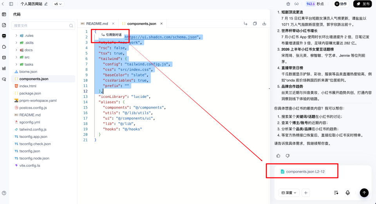This screenshot has width=376, height=204.
Task: Open the v5 version dropdown
Action: click(x=58, y=4)
